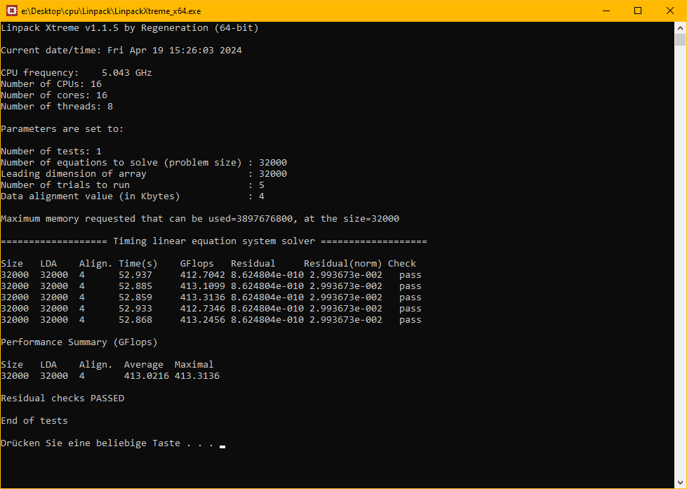The image size is (687, 489).
Task: Click the 'Number of CPUs: 16' line
Action: point(51,84)
